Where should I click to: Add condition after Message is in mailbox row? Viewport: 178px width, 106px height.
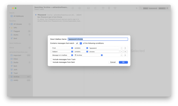point(125,55)
